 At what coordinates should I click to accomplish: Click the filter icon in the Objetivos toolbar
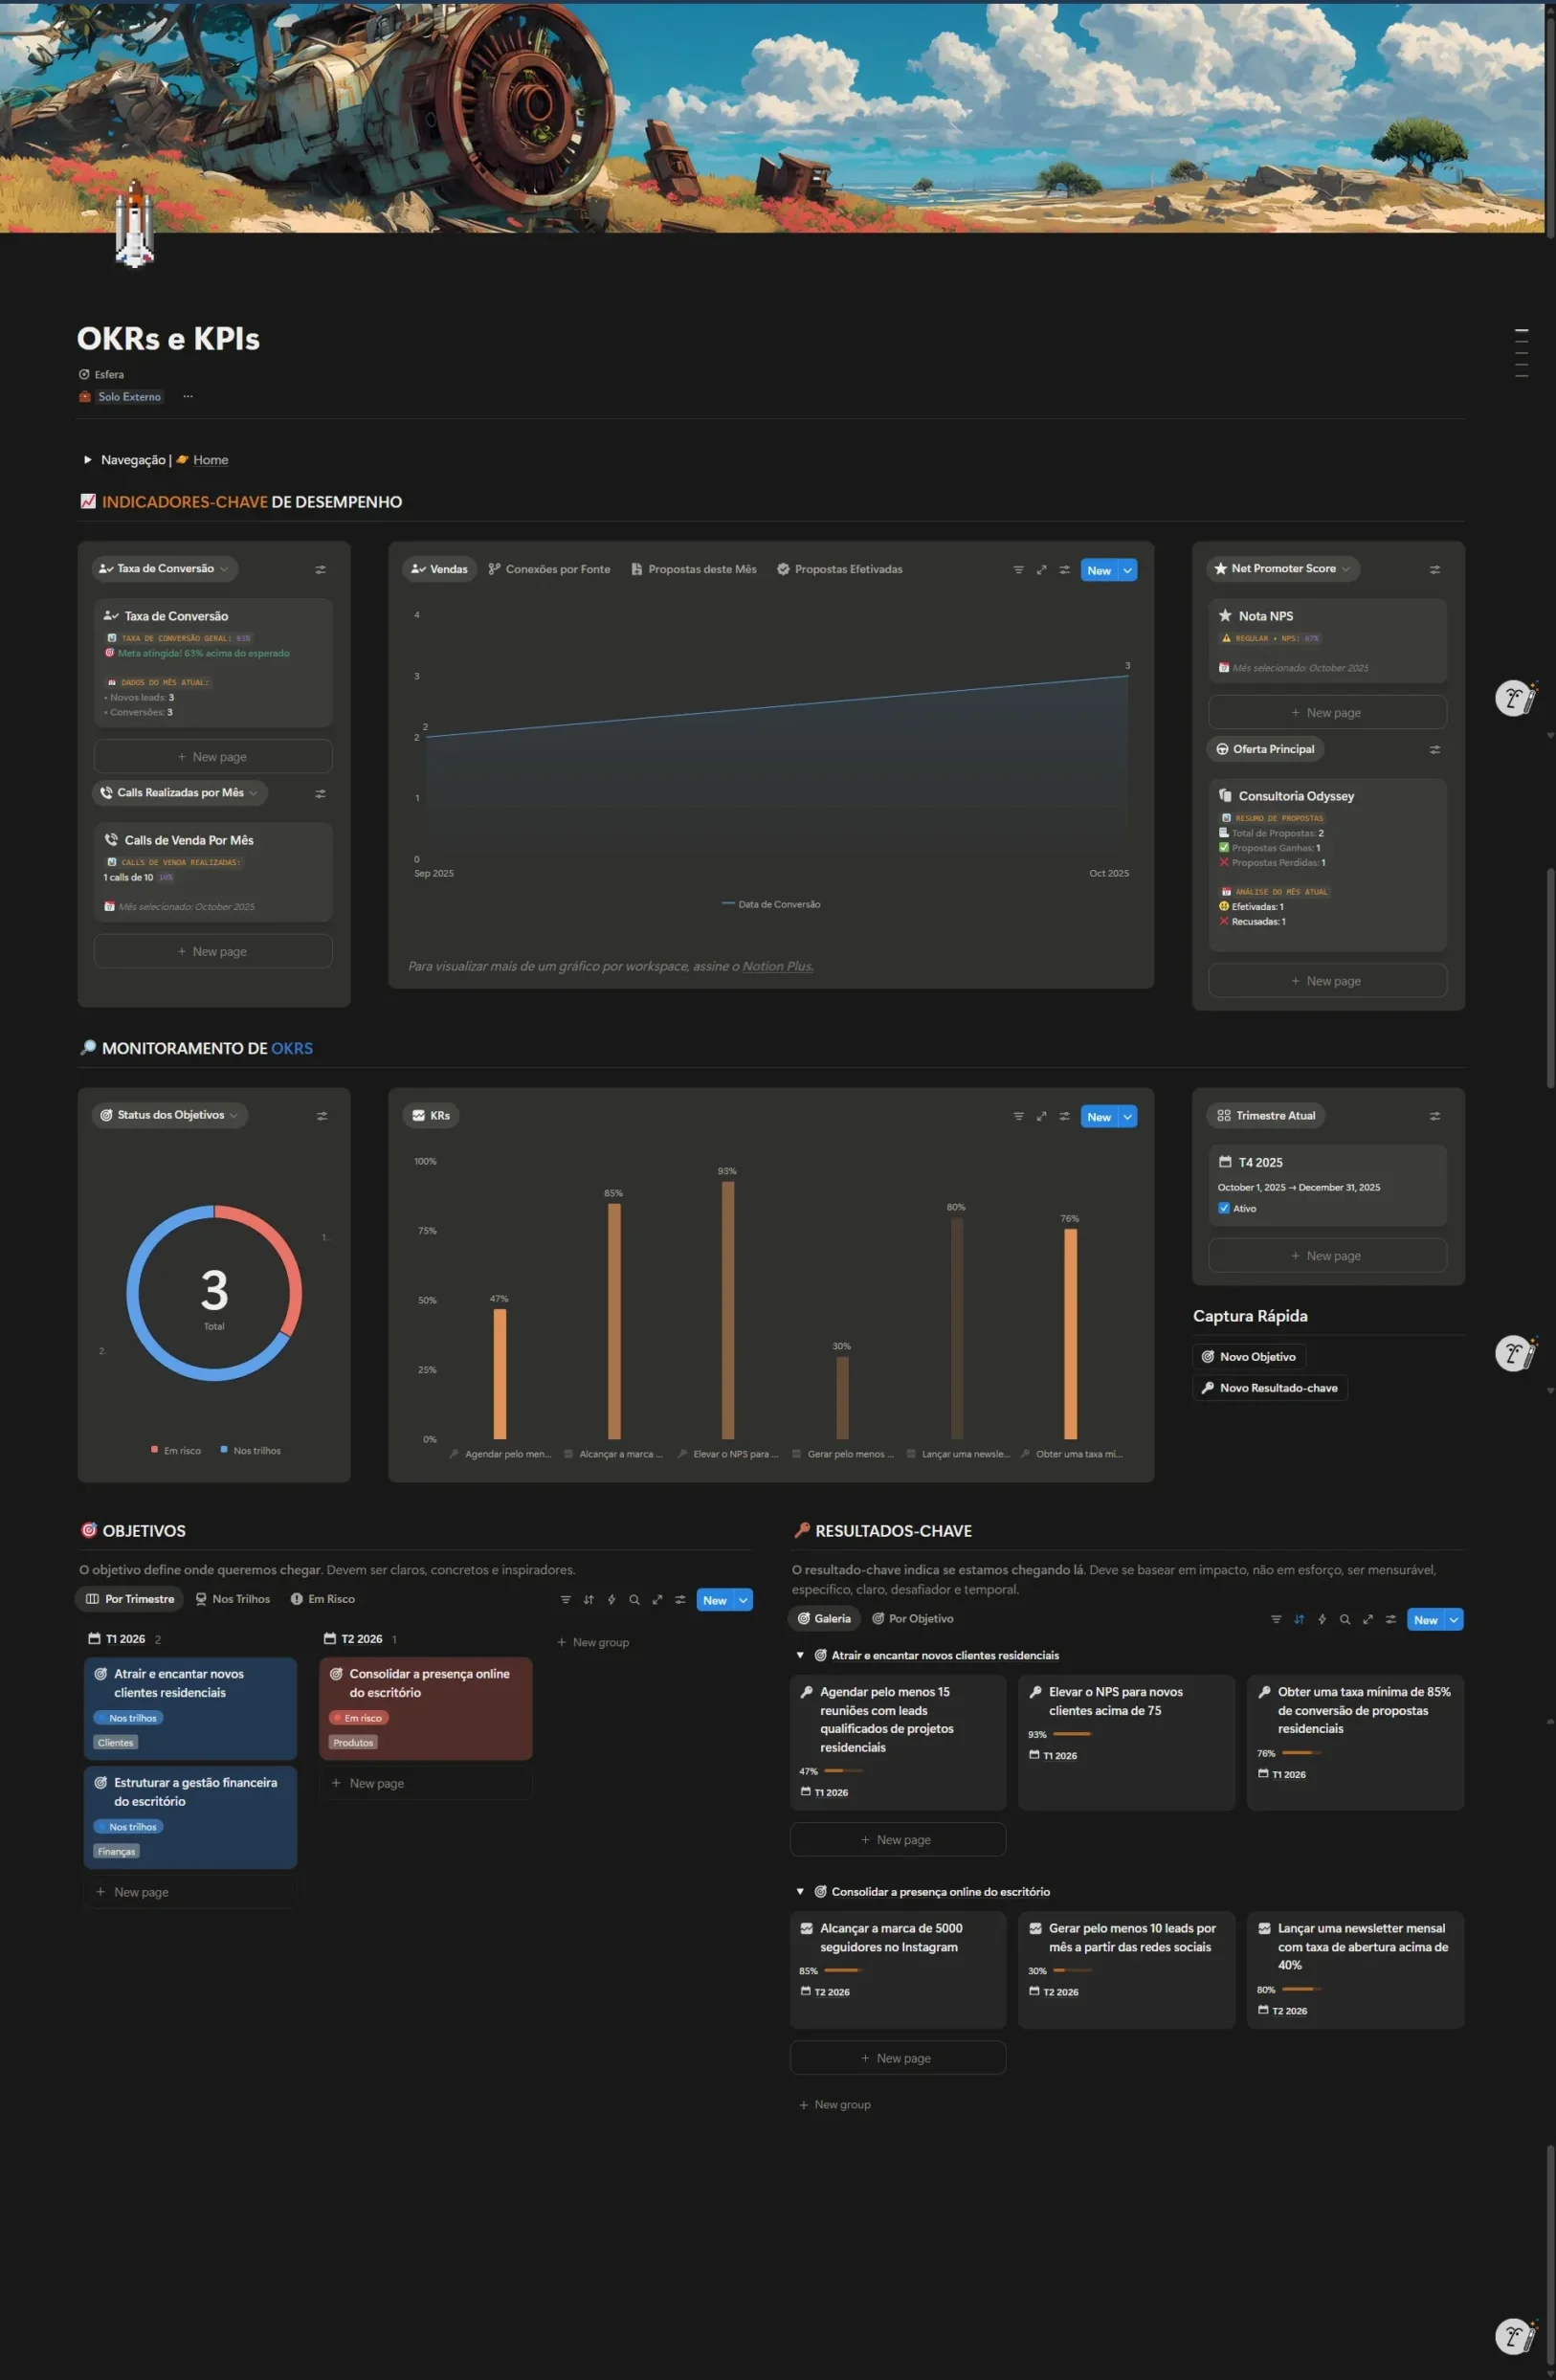565,1600
